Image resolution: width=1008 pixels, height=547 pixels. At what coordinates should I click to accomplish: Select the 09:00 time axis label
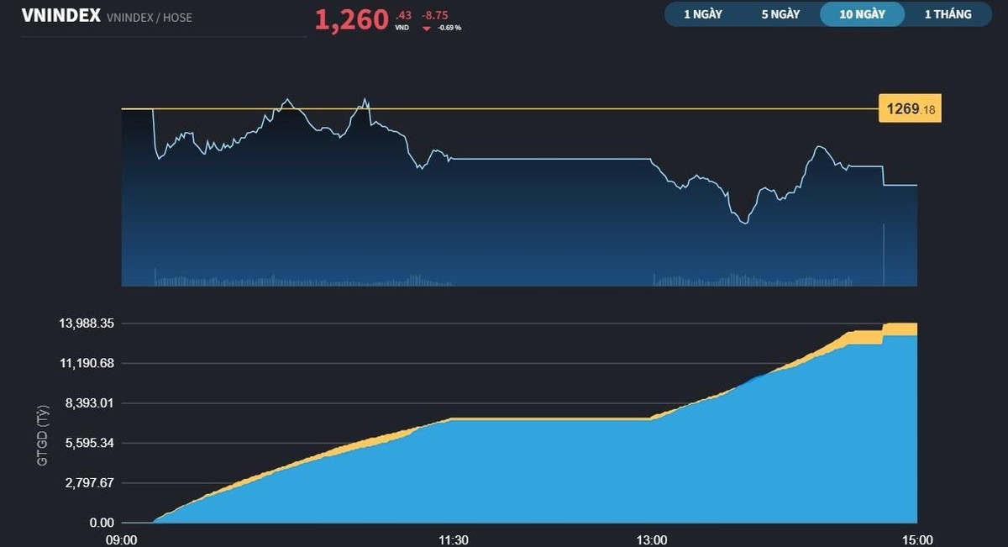pos(122,540)
